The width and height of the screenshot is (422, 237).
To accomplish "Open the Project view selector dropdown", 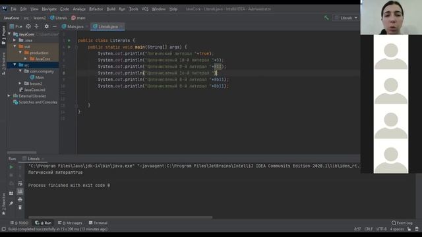I will [16, 26].
